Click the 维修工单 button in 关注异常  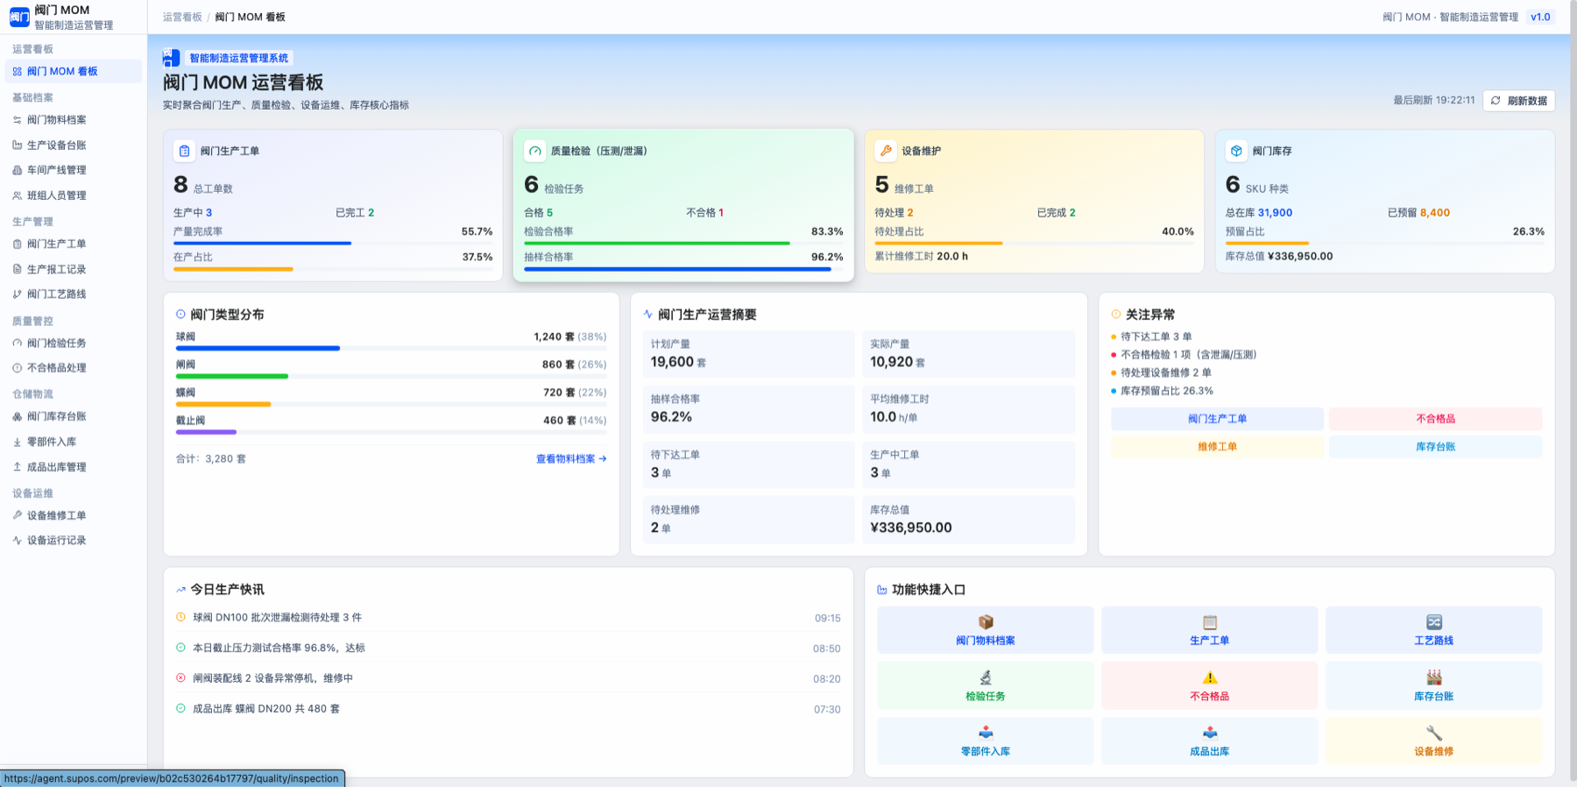1217,447
